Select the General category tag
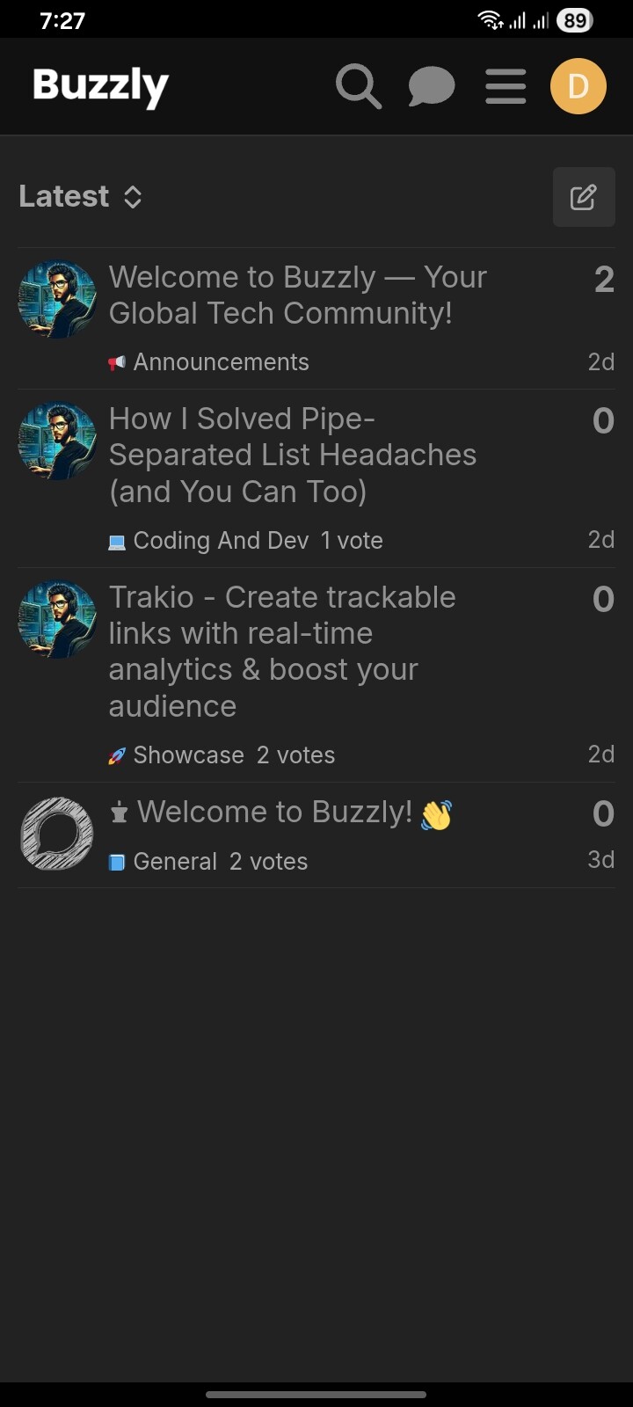 click(174, 862)
